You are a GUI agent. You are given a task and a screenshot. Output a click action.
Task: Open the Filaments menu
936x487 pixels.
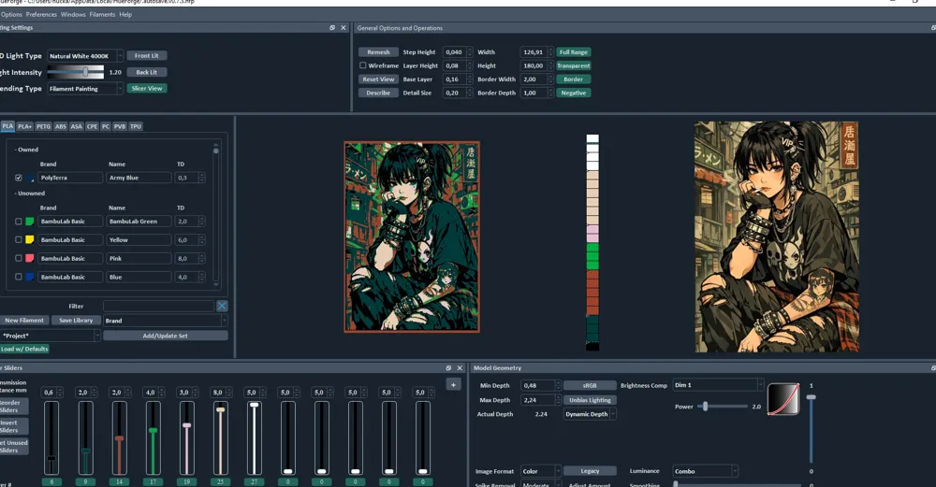[x=102, y=14]
